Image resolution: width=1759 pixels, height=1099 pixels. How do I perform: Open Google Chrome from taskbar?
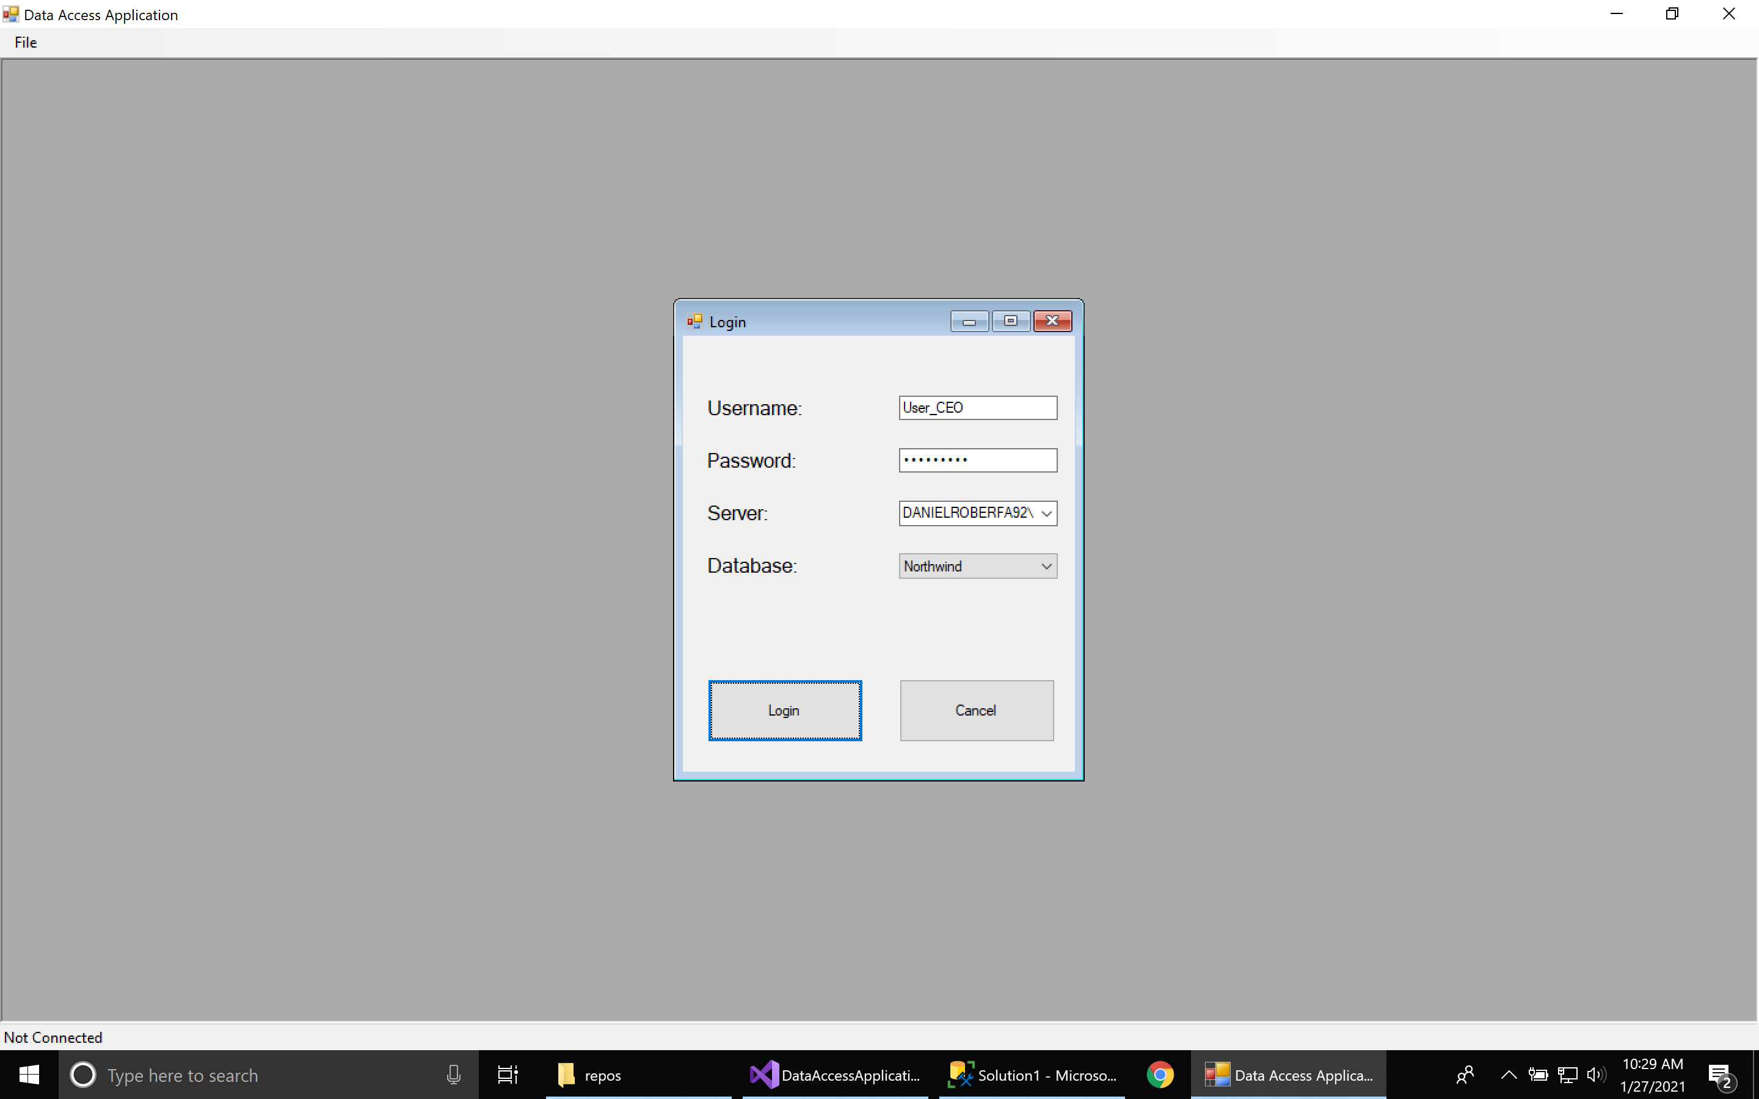pyautogui.click(x=1159, y=1075)
